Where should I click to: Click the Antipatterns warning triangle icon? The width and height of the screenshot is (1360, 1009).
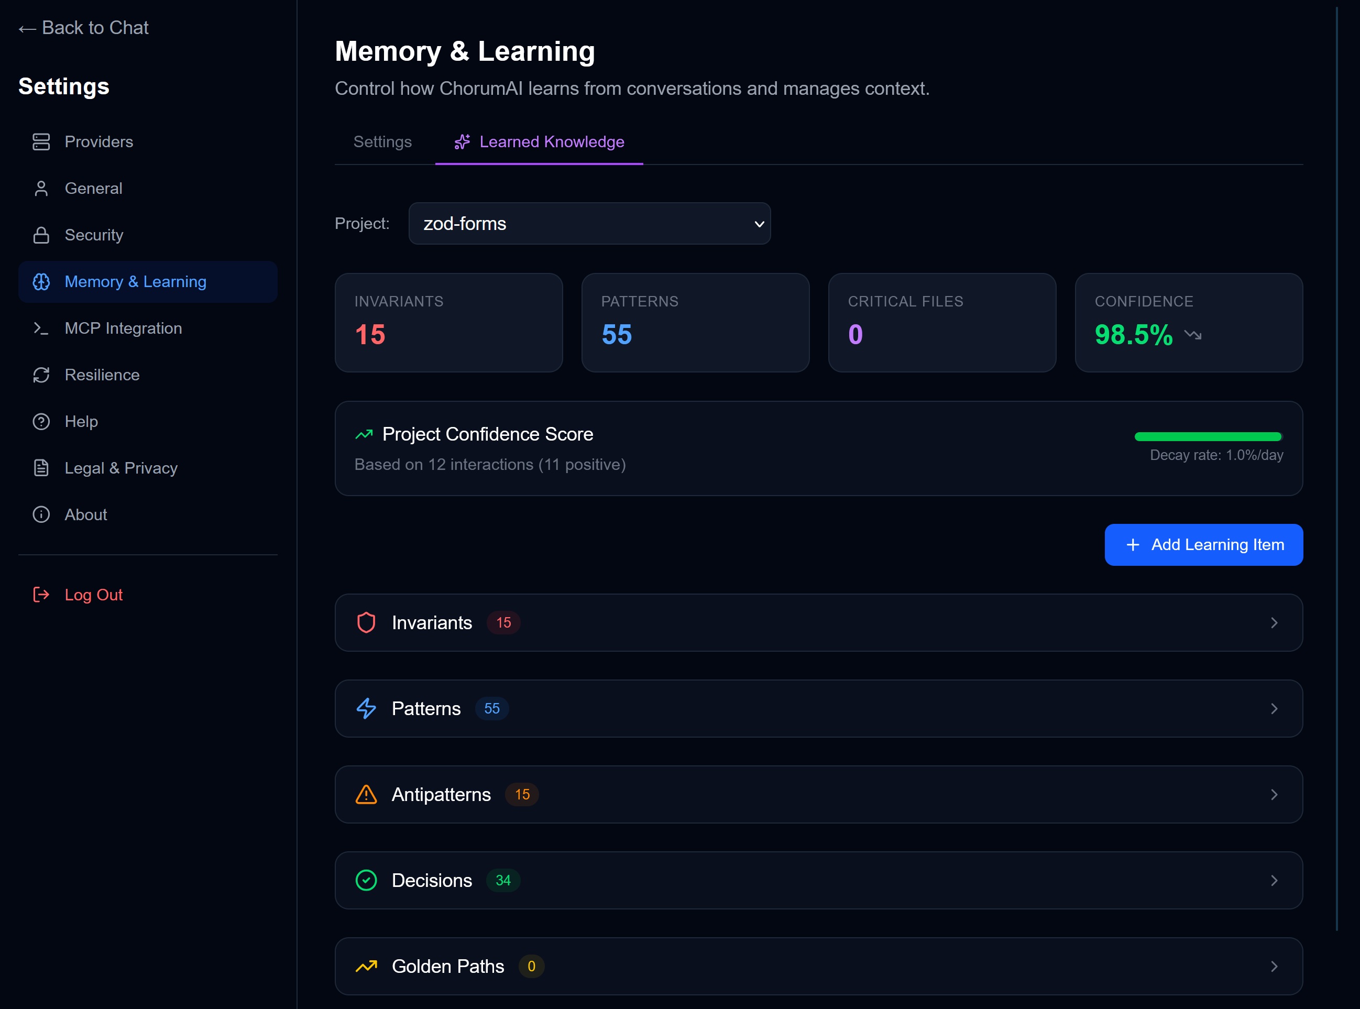click(x=366, y=795)
